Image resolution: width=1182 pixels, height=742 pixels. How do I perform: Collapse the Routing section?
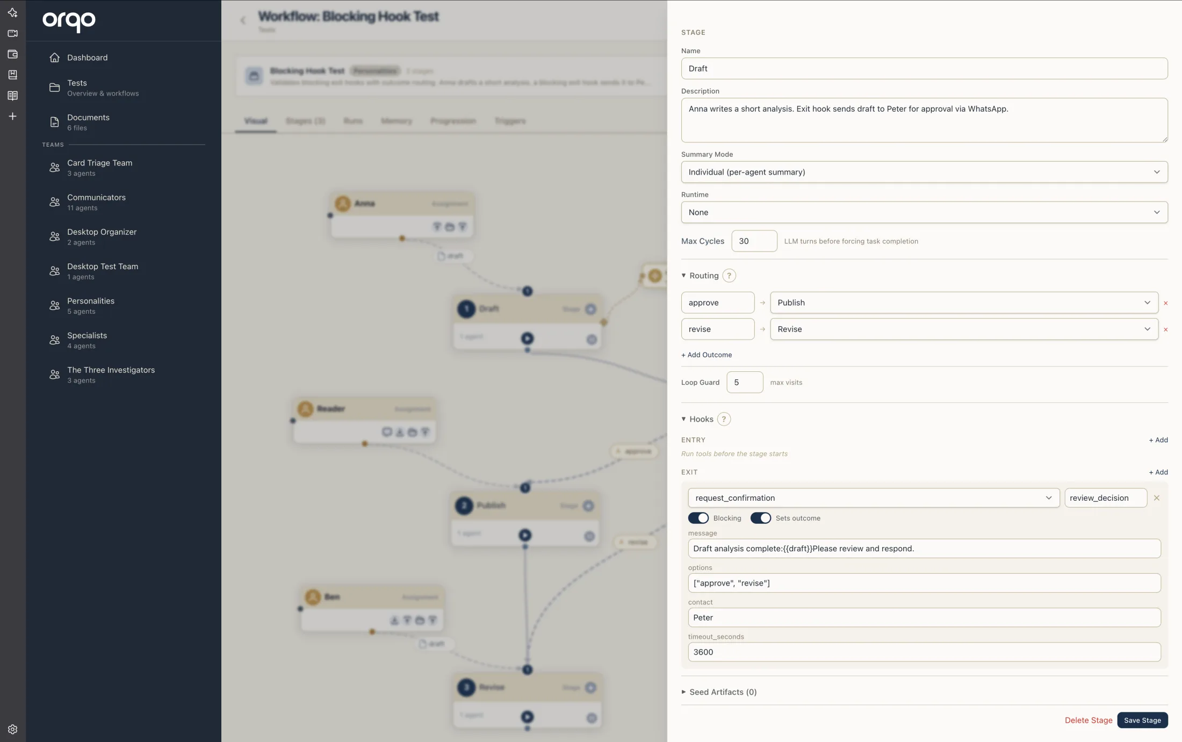tap(700, 276)
